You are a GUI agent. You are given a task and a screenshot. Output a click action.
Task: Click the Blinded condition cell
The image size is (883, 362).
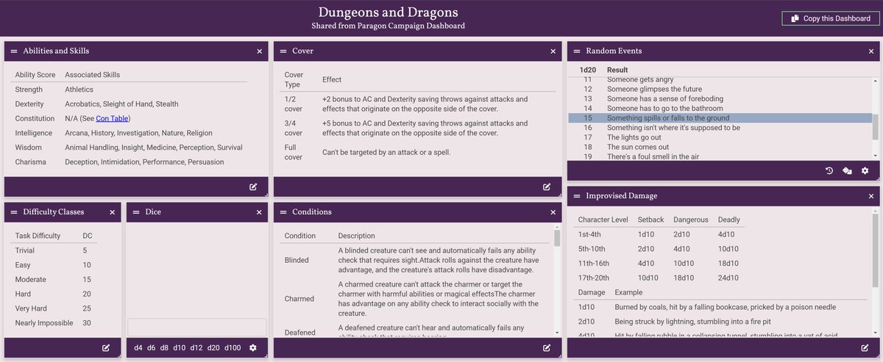[x=297, y=260]
